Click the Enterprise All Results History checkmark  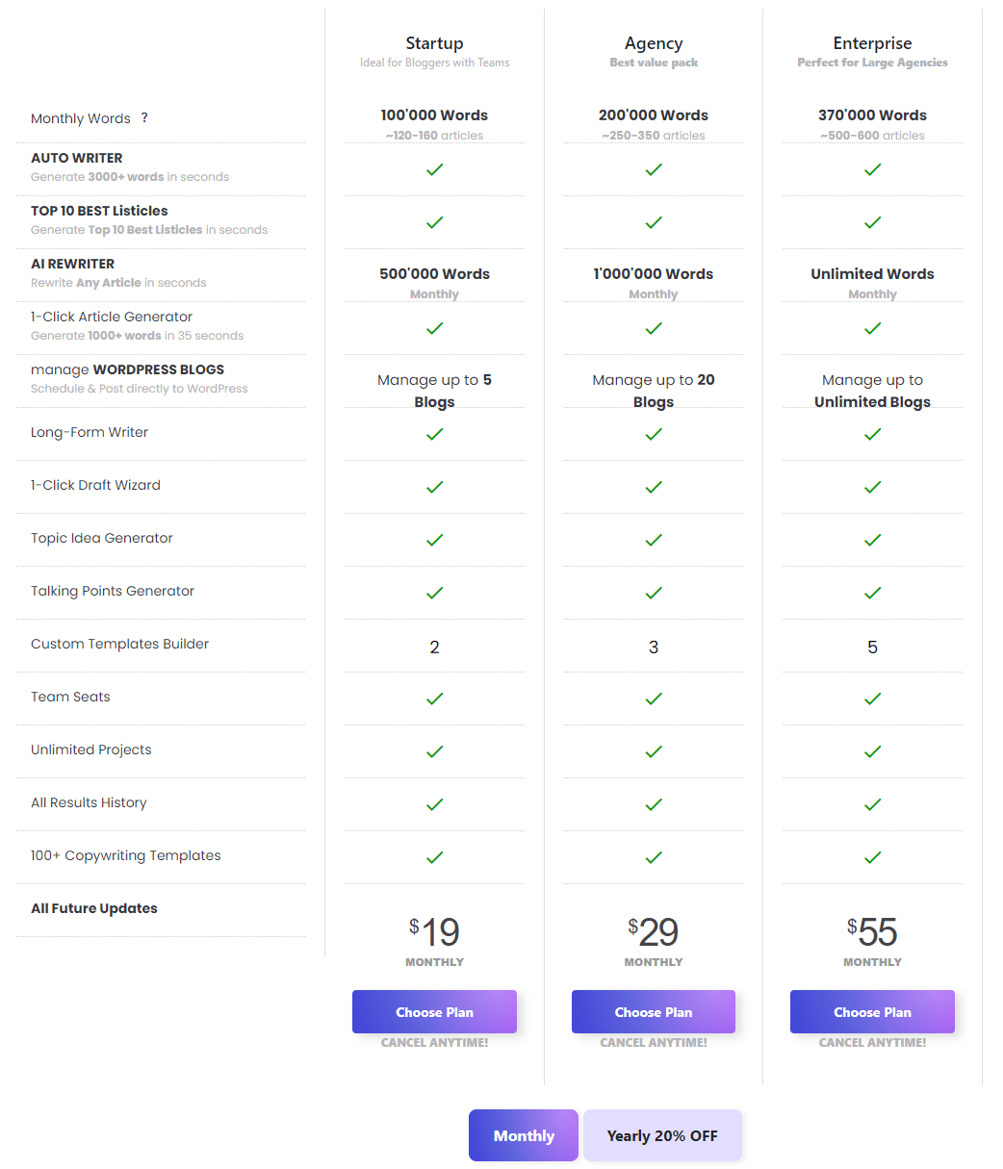(872, 804)
